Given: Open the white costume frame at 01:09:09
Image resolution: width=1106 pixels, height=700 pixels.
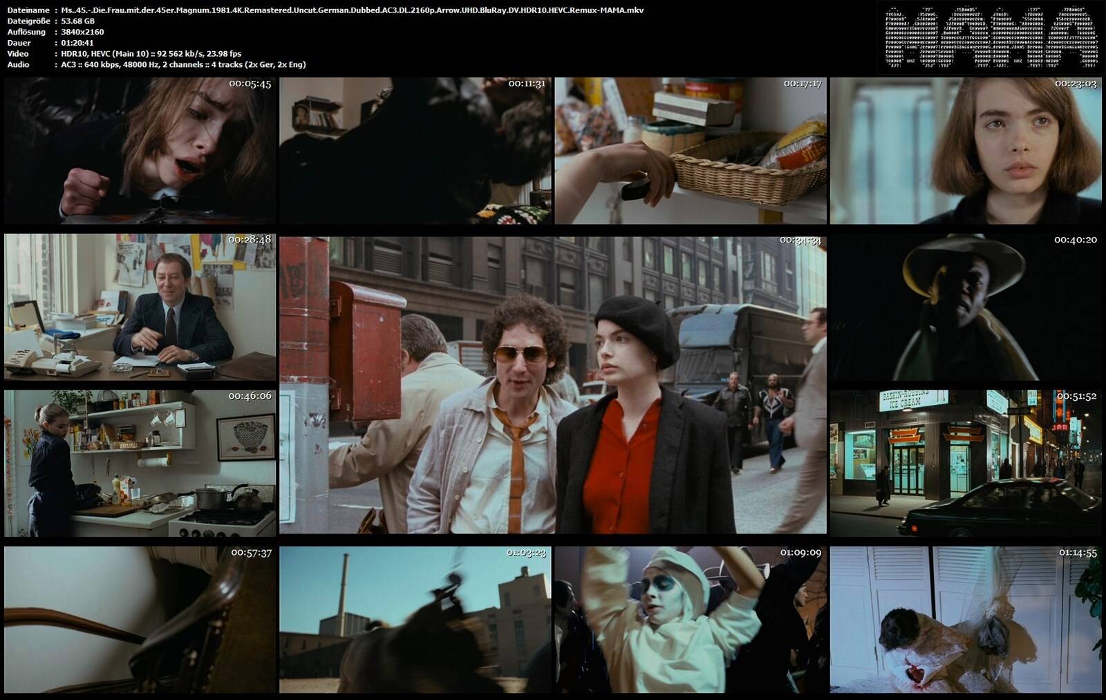Looking at the screenshot, I should click(690, 620).
